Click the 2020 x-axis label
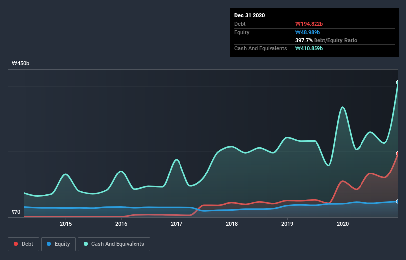Image resolution: width=406 pixels, height=260 pixels. click(x=343, y=224)
